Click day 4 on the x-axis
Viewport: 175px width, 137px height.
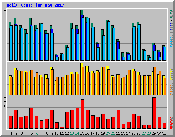(x=27, y=133)
